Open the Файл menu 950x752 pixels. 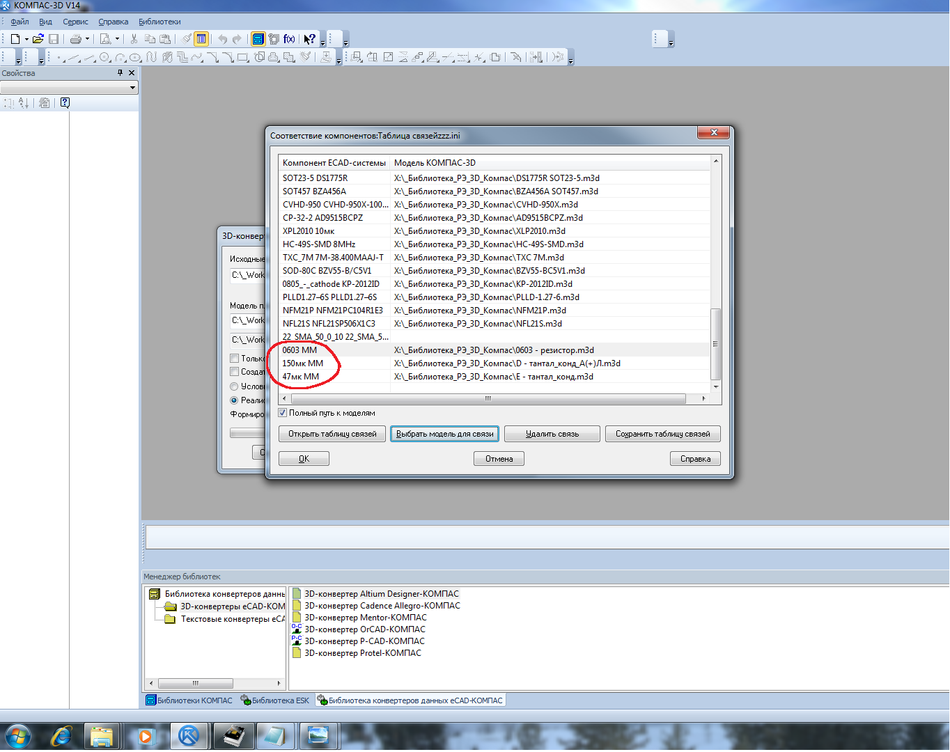tap(20, 22)
